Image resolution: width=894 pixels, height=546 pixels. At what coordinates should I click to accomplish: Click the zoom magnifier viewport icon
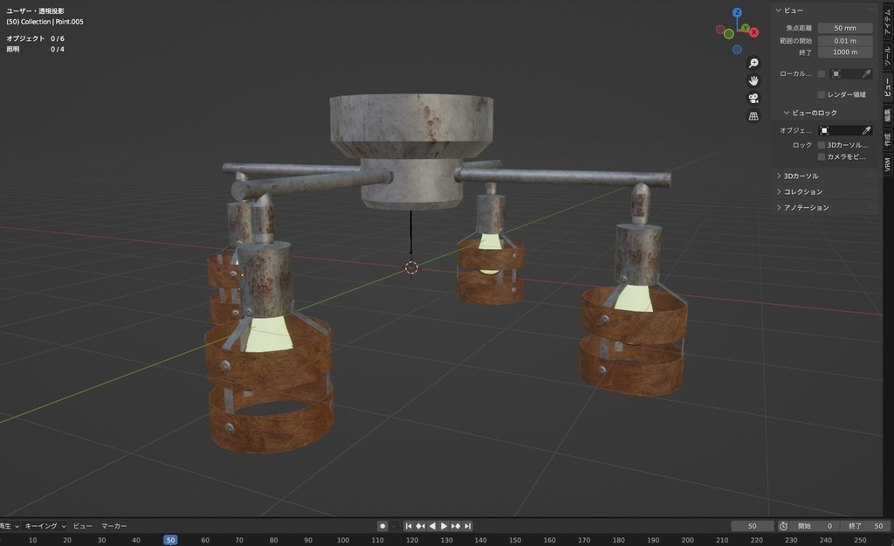(x=753, y=63)
